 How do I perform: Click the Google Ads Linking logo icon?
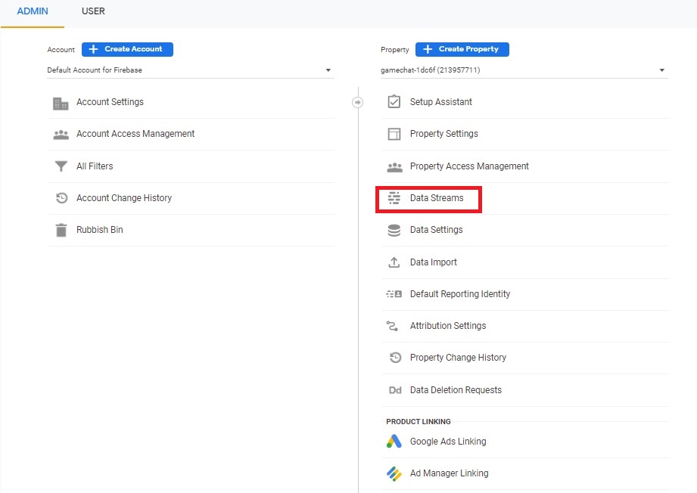[x=394, y=442]
